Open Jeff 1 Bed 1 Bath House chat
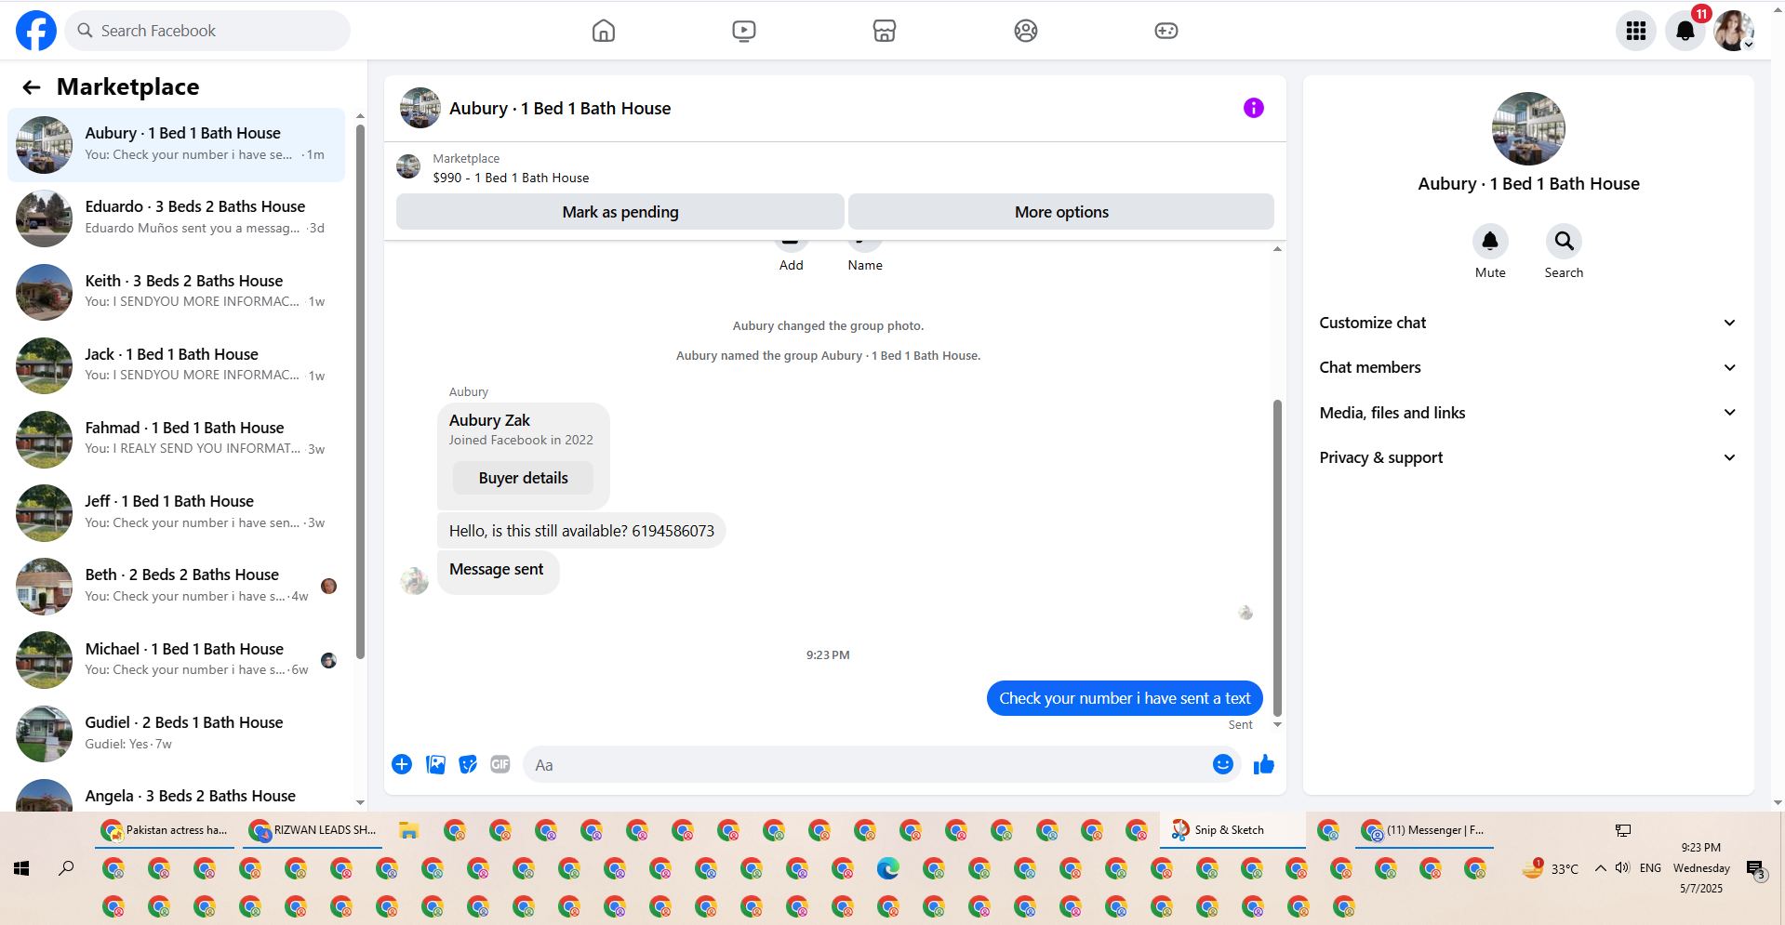1785x925 pixels. point(177,512)
